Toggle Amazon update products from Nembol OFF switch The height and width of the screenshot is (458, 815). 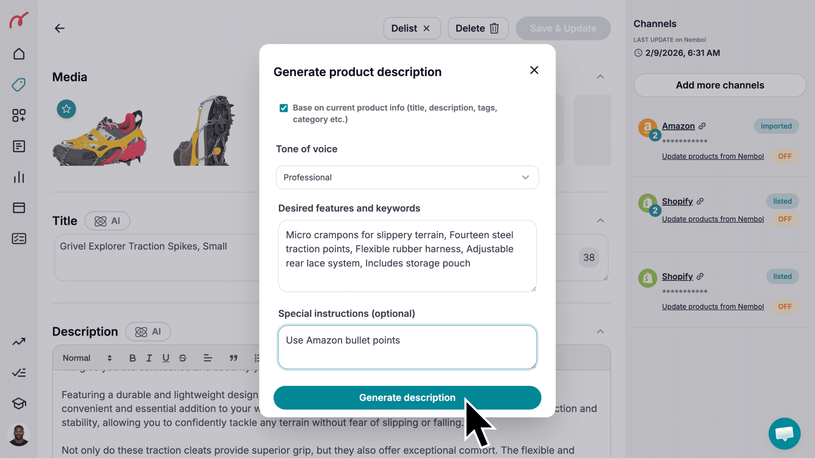coord(784,156)
